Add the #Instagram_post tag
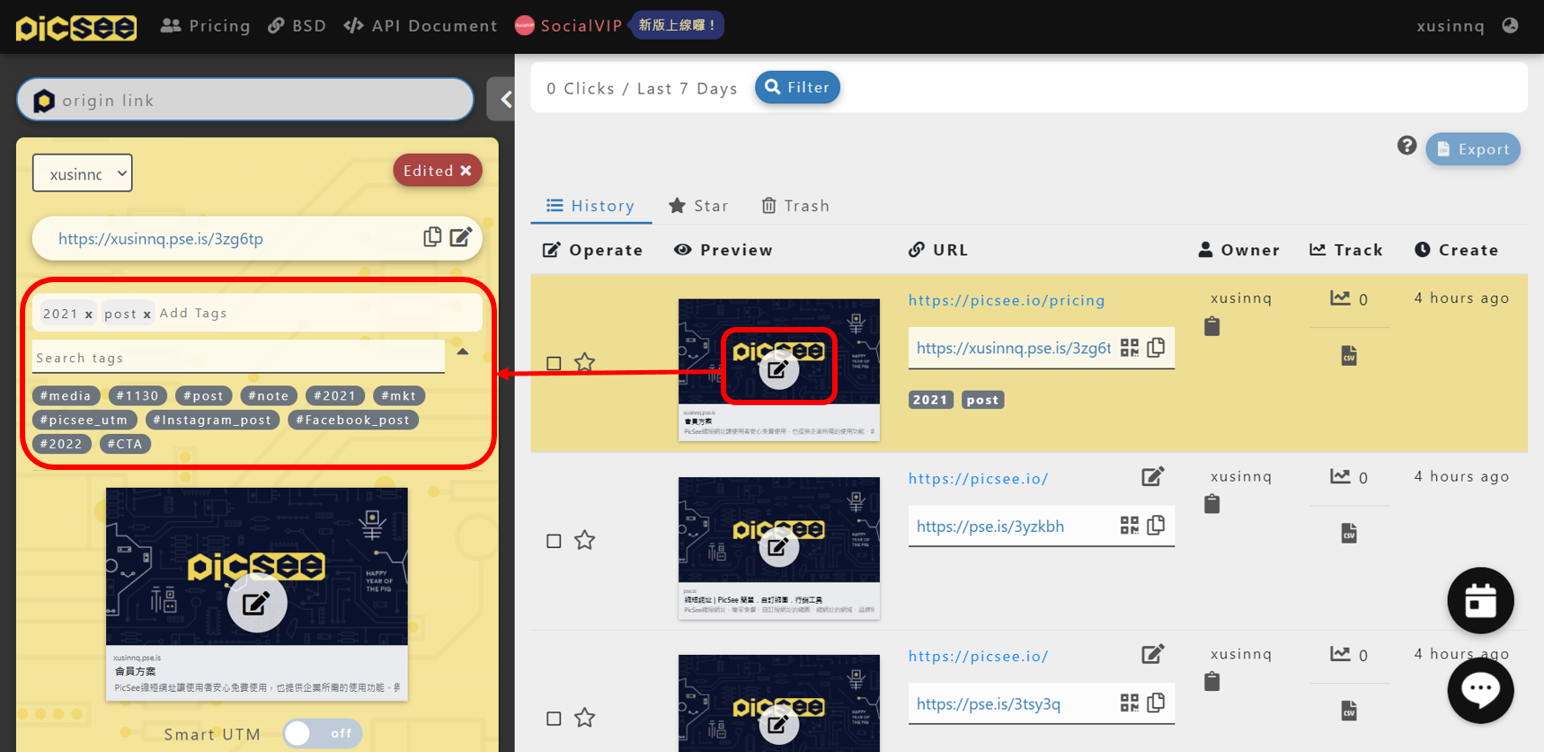This screenshot has height=752, width=1544. click(212, 420)
